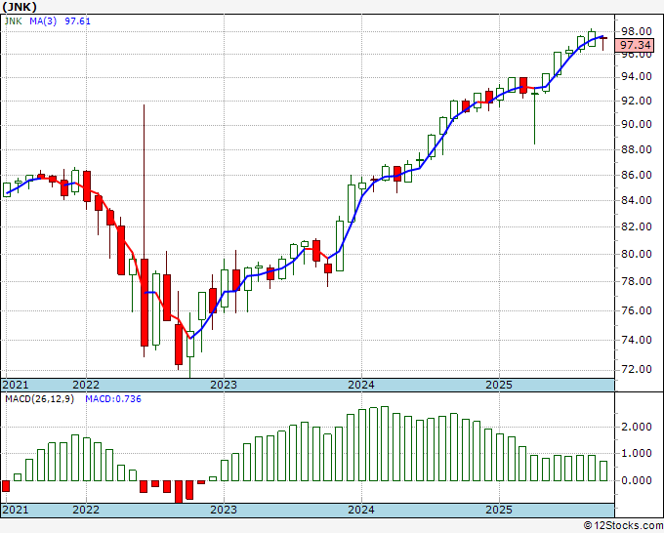664x533 pixels.
Task: Click 2024 on the price chart time axis
Action: 360,385
